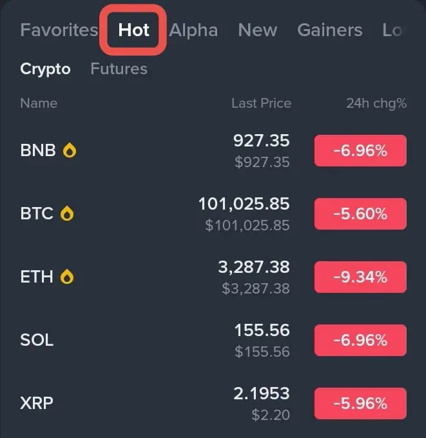Open the XRP coin row
The image size is (426, 438).
click(x=37, y=404)
